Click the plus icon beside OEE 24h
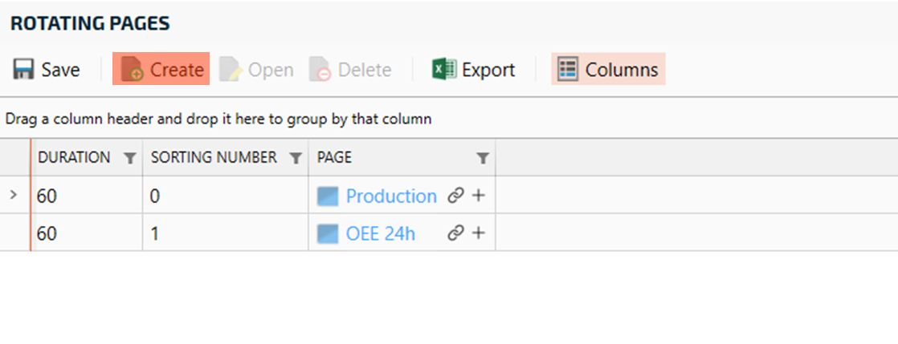 coord(478,233)
